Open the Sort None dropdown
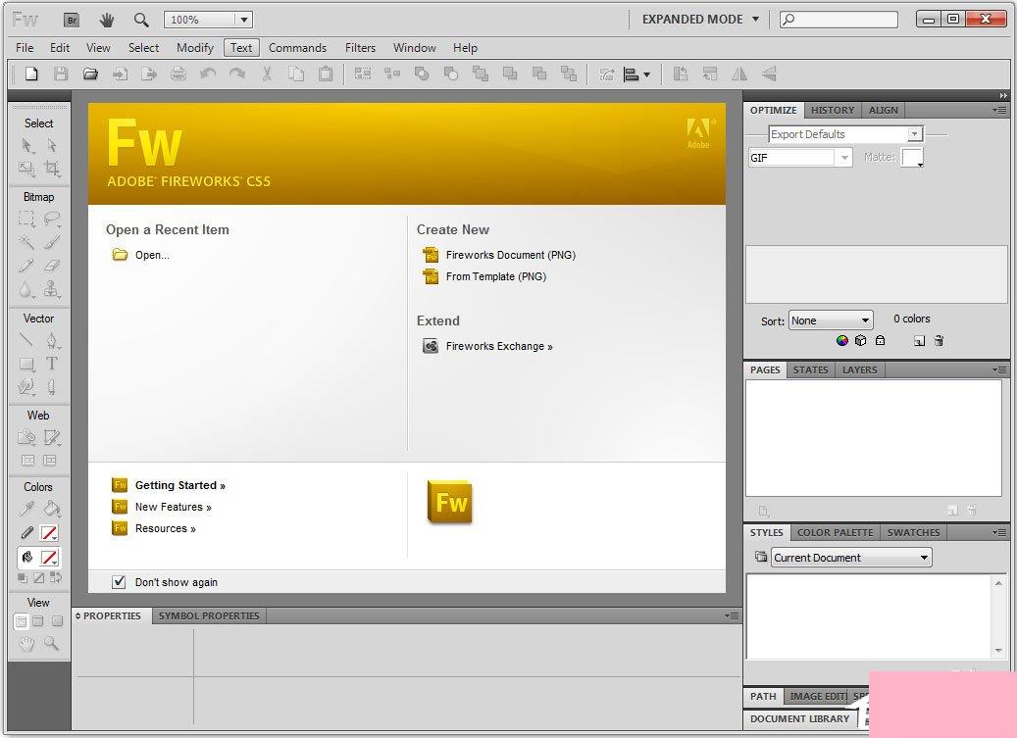Screen dimensions: 1017x738 pyautogui.click(x=831, y=320)
